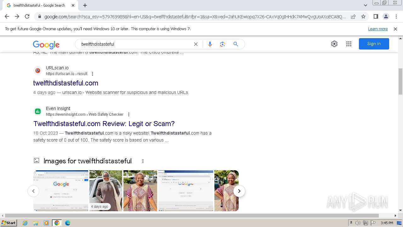Open thumbnail labeled 4 days ago
This screenshot has width=403, height=227.
click(x=106, y=191)
